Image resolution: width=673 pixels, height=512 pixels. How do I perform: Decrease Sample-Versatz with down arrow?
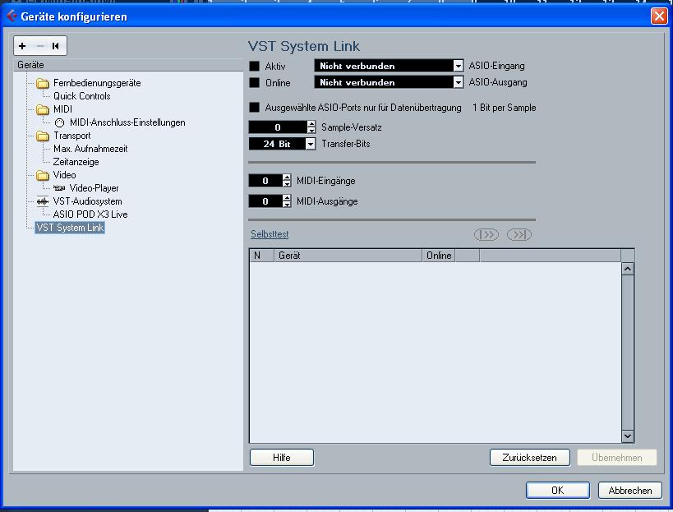coord(311,131)
